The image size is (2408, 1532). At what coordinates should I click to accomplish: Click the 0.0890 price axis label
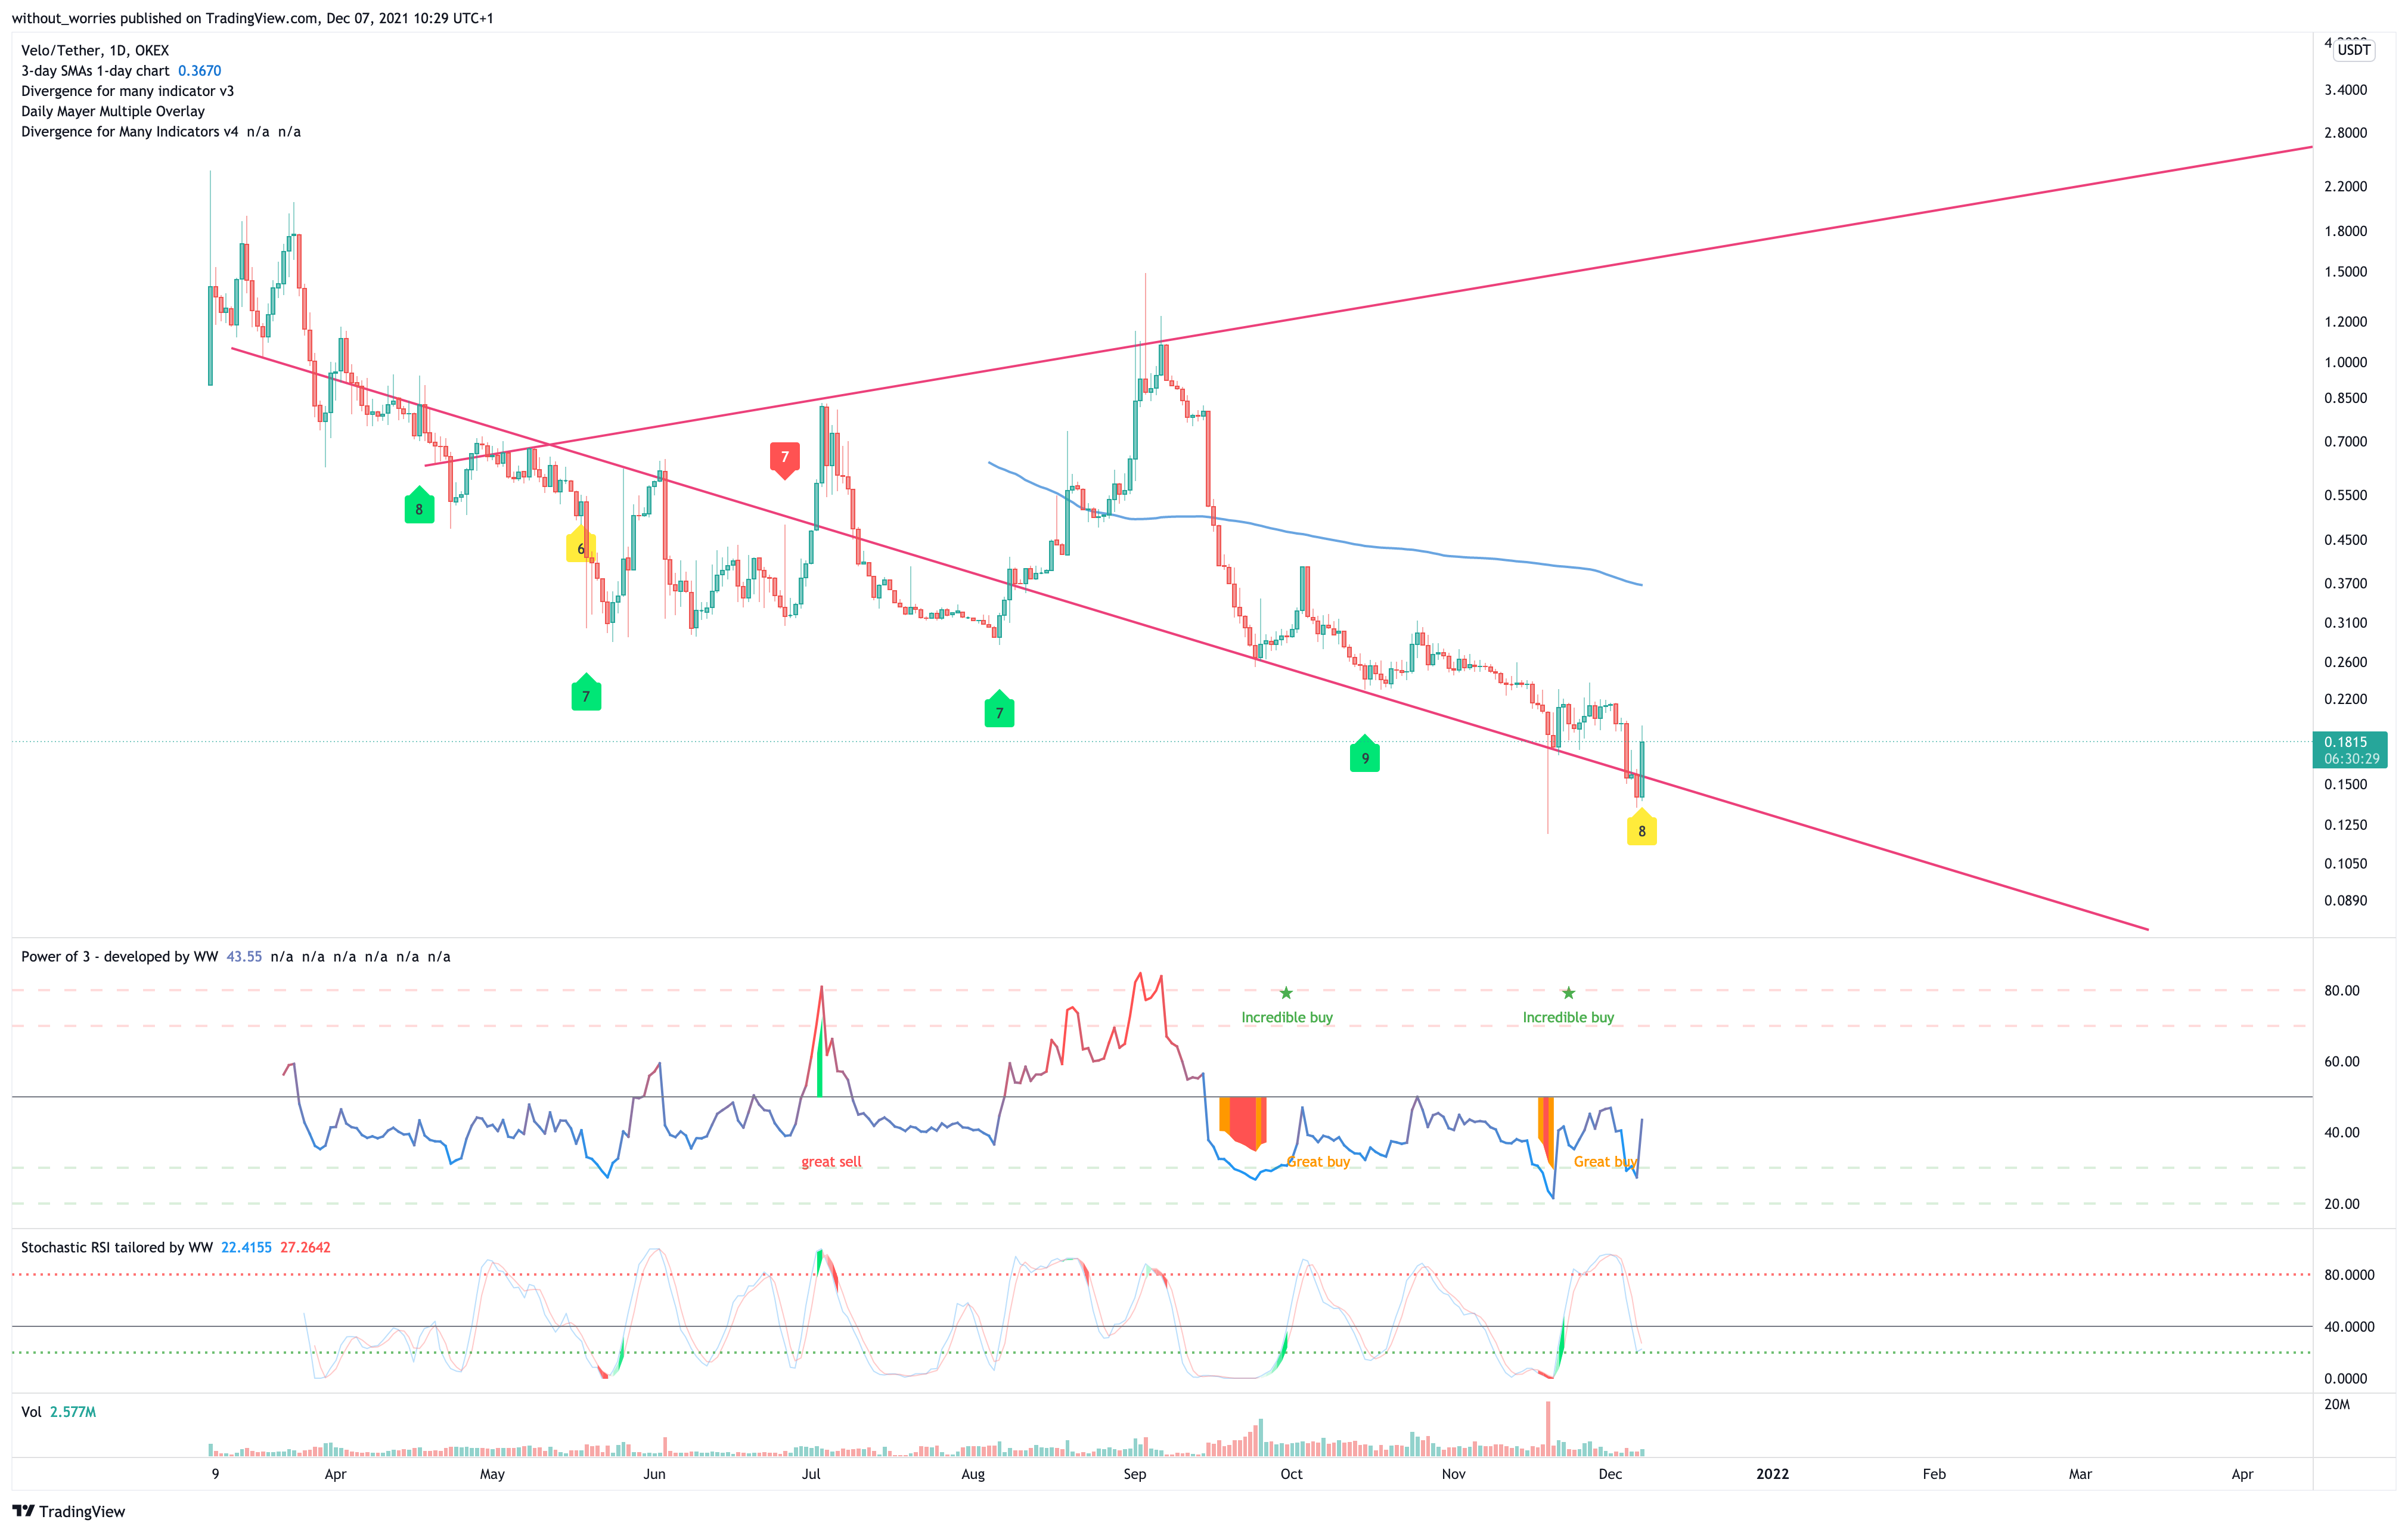[x=2345, y=900]
